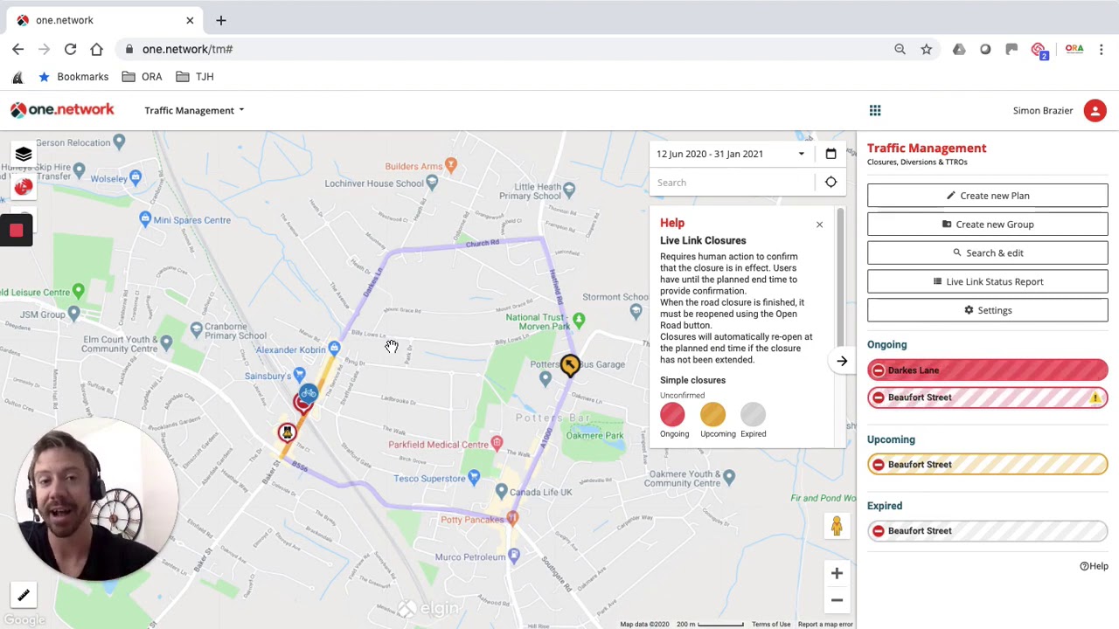Click the map Search field
Viewport: 1119px width, 629px height.
coord(733,183)
